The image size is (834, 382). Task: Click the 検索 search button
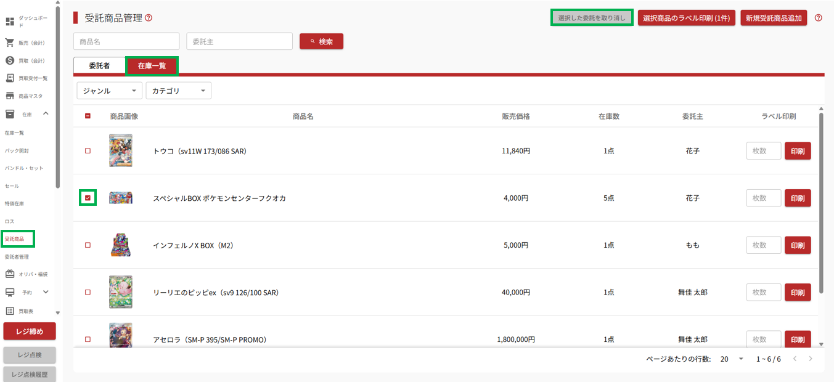[x=321, y=41]
